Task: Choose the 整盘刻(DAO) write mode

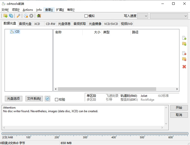Action: point(129,100)
